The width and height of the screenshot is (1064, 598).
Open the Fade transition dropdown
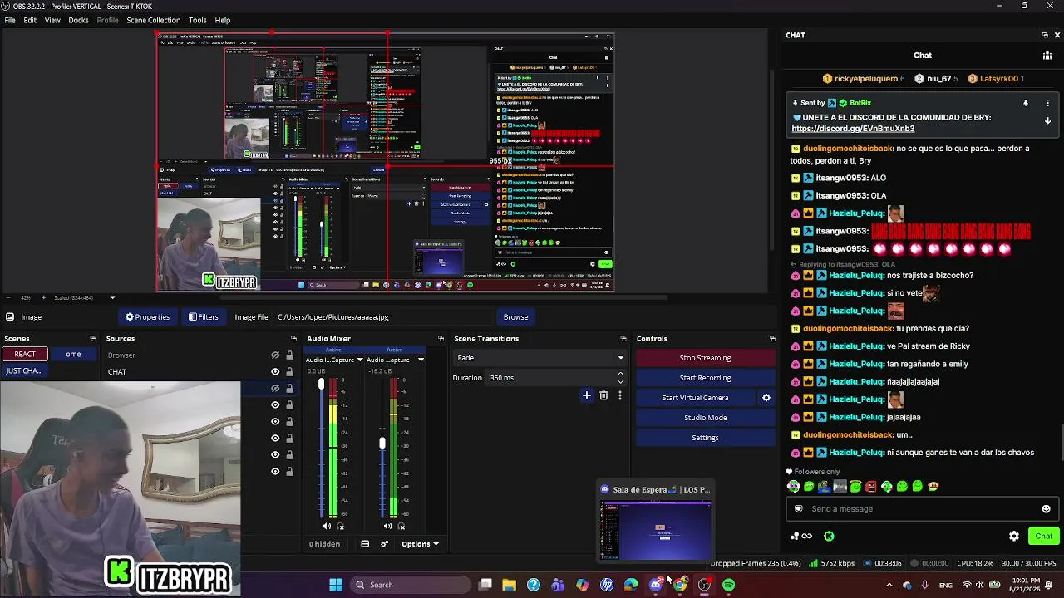(x=539, y=358)
